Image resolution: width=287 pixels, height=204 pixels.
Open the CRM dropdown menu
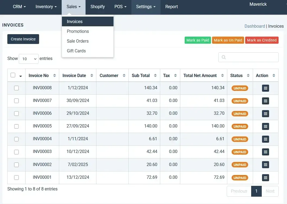19,7
